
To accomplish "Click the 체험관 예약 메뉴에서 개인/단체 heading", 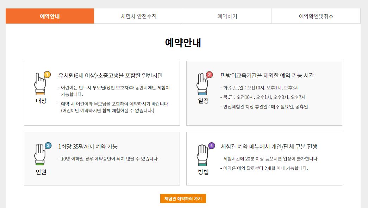I will 269,146.
